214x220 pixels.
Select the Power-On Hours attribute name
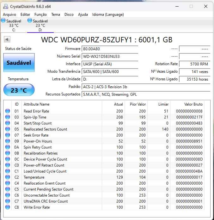tap(38, 141)
